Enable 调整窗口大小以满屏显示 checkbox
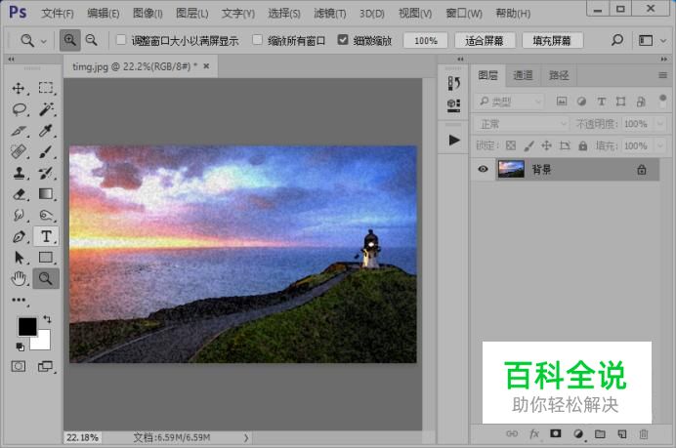Viewport: 676px width, 448px height. pyautogui.click(x=121, y=41)
